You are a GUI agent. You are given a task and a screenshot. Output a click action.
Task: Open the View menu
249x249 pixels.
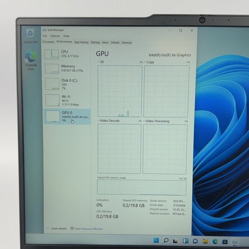click(x=66, y=36)
